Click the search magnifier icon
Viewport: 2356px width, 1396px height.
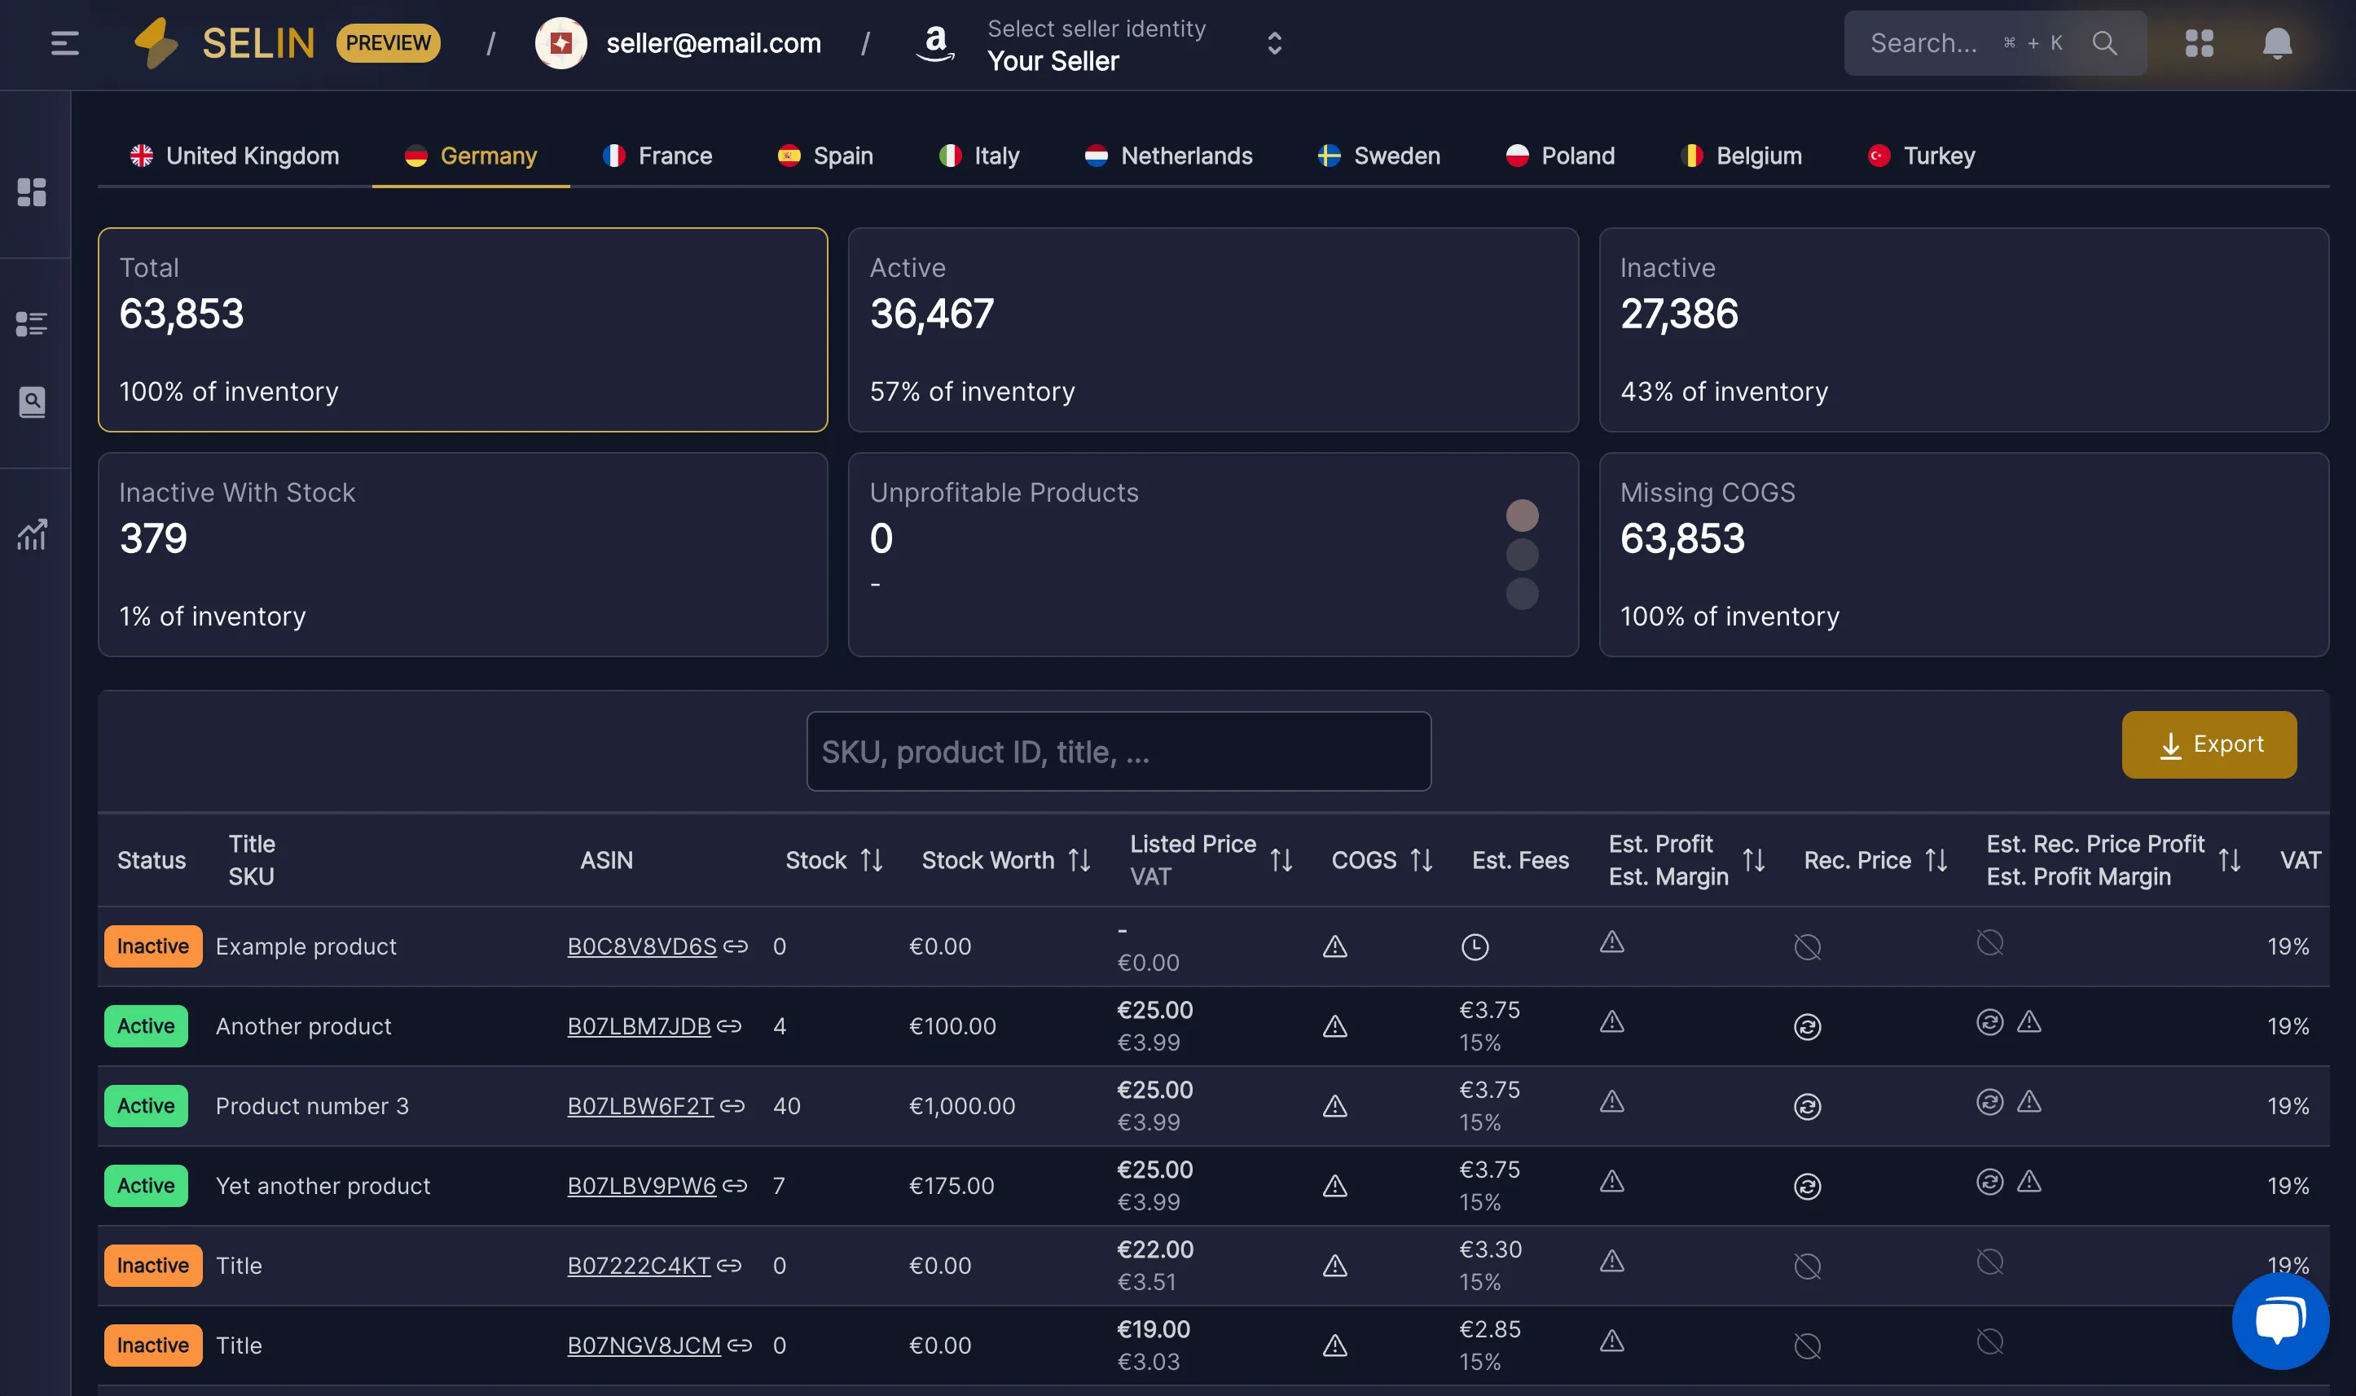[2105, 43]
